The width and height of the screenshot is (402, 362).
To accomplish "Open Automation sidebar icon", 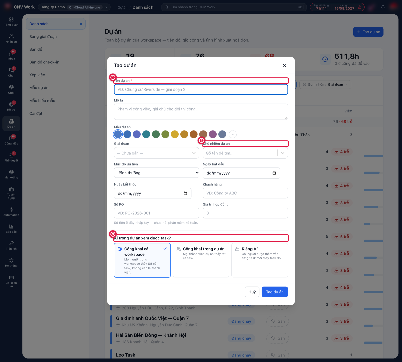I will tap(11, 212).
